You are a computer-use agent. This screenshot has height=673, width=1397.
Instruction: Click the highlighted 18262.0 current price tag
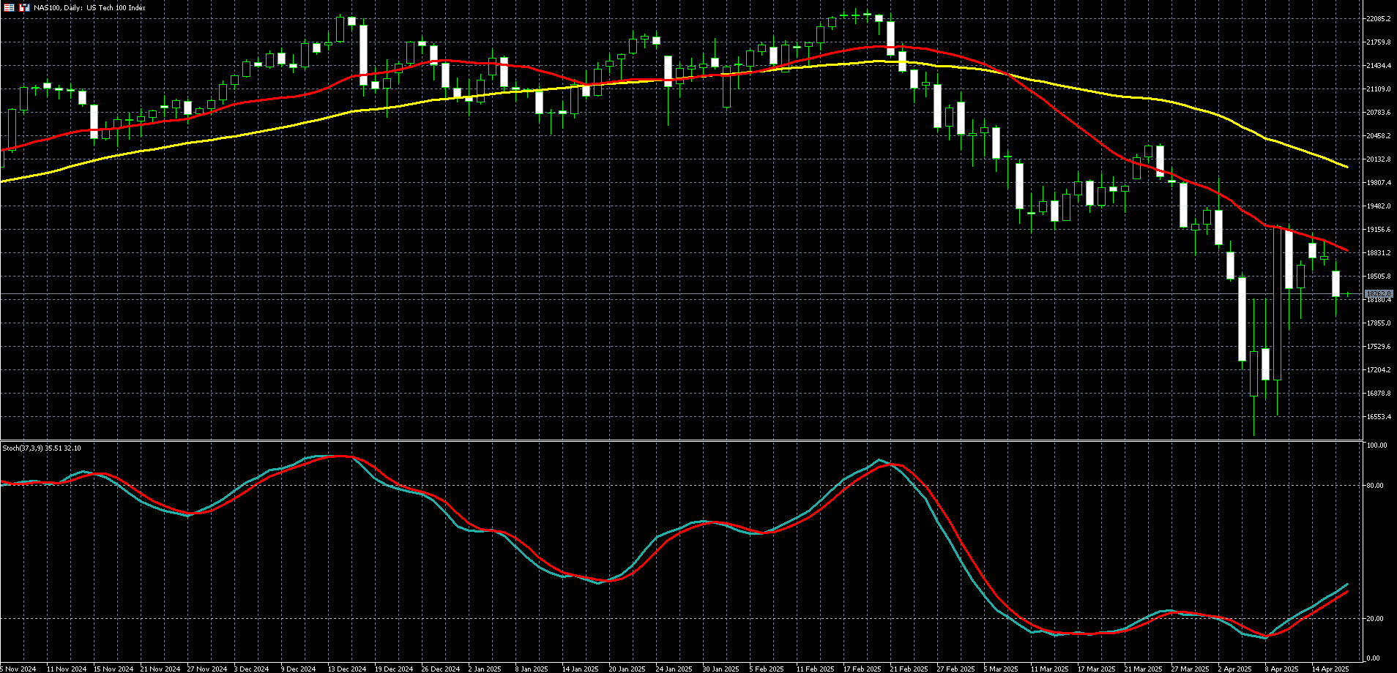coord(1378,294)
